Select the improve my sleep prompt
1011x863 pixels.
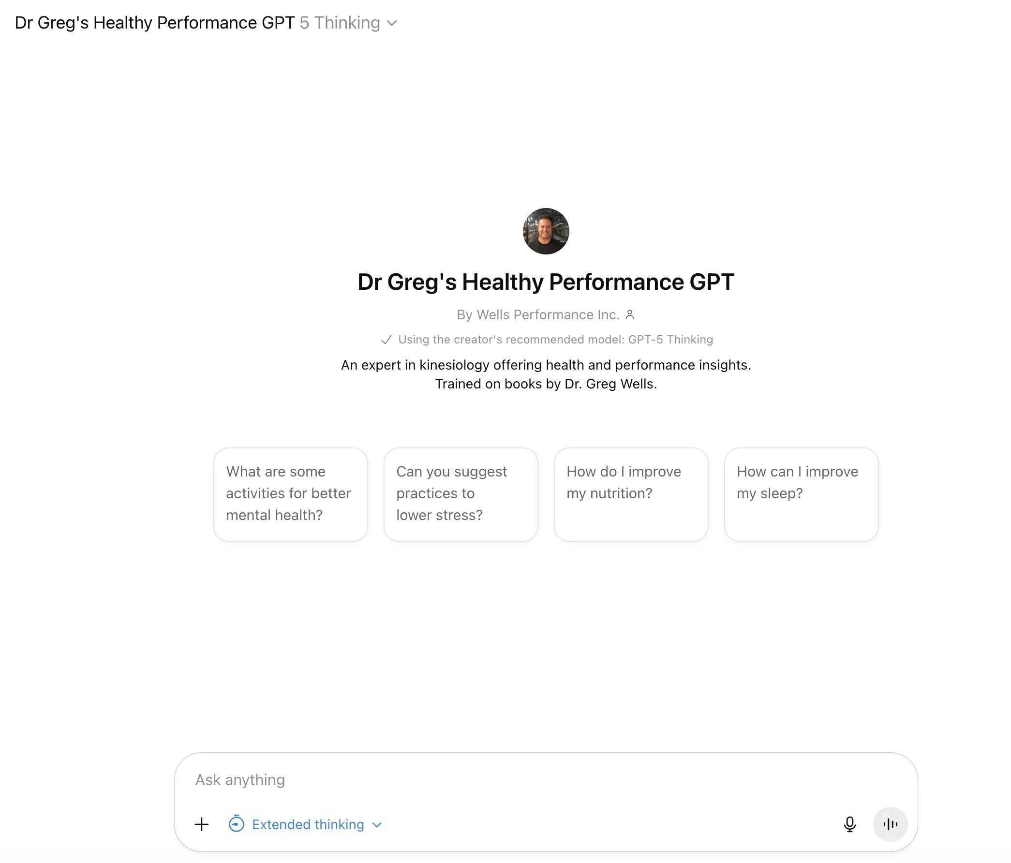[801, 494]
